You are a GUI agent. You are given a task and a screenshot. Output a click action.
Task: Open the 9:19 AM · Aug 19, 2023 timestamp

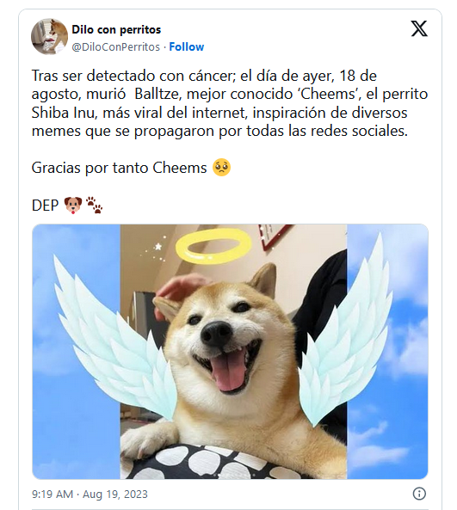[90, 494]
